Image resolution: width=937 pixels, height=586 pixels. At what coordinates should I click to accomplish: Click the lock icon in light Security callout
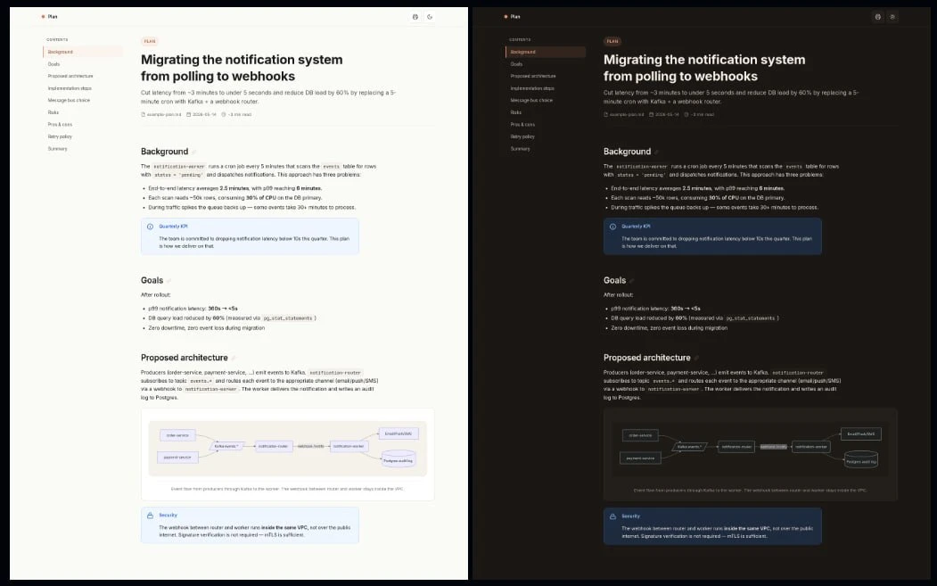coord(150,516)
